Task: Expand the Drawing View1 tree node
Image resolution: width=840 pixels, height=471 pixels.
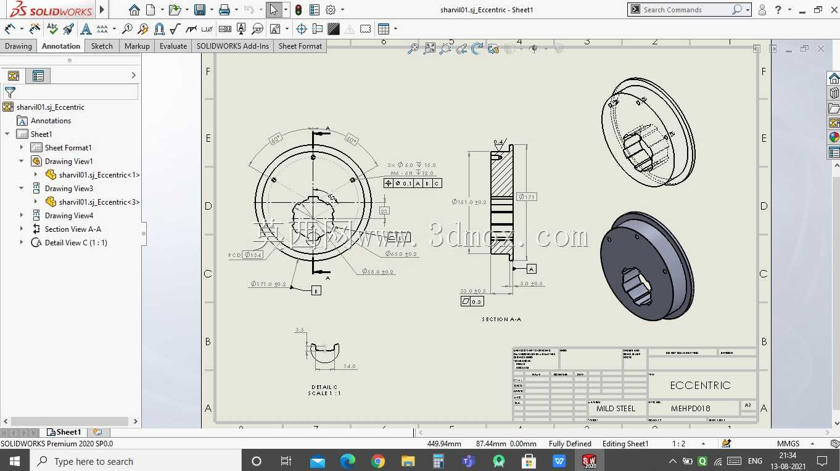Action: pyautogui.click(x=22, y=161)
